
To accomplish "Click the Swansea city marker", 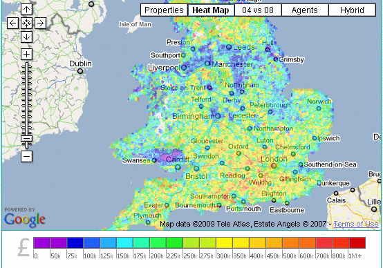I will (x=154, y=160).
